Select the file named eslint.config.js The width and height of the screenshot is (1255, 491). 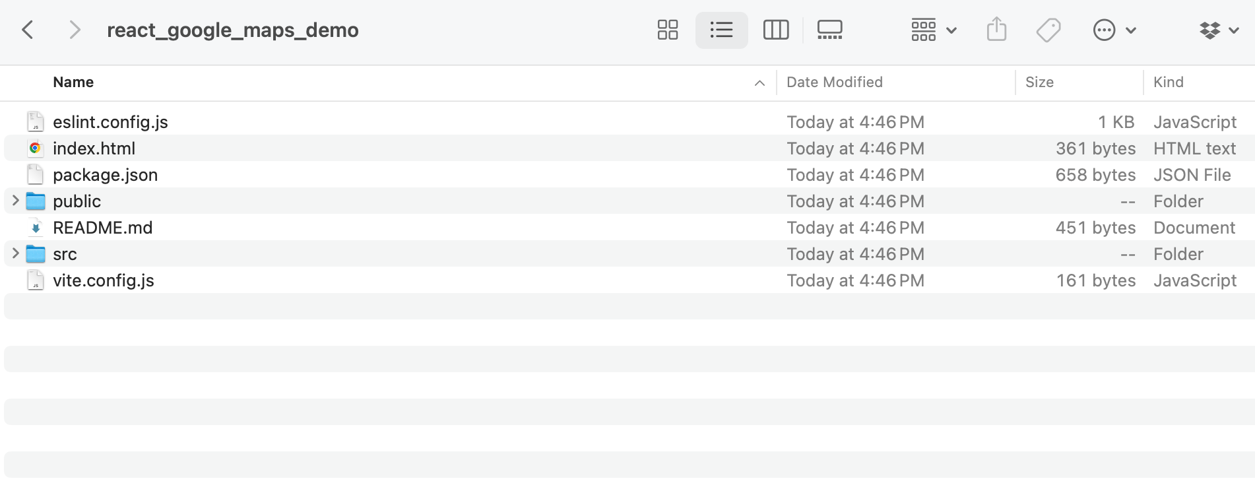coord(110,122)
